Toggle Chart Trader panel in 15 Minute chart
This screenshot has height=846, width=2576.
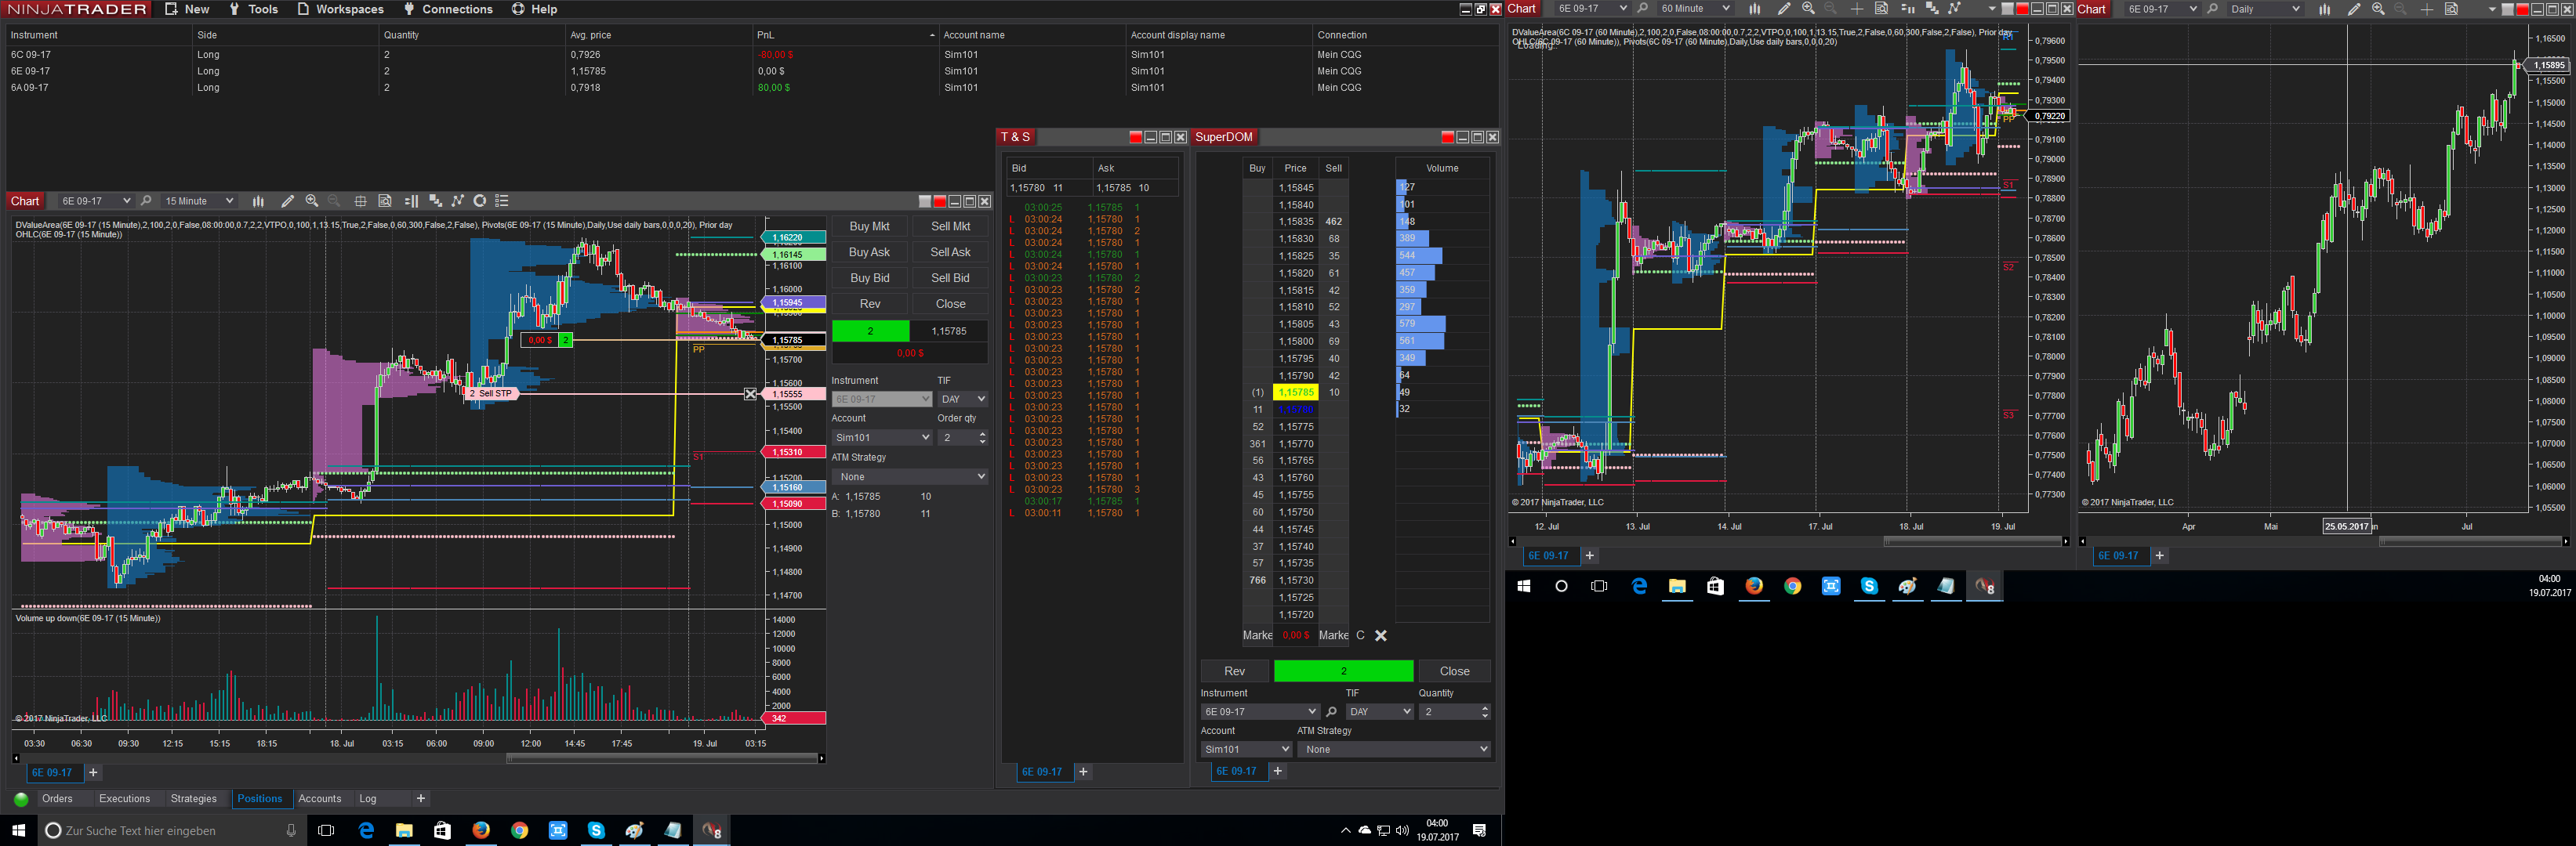411,201
